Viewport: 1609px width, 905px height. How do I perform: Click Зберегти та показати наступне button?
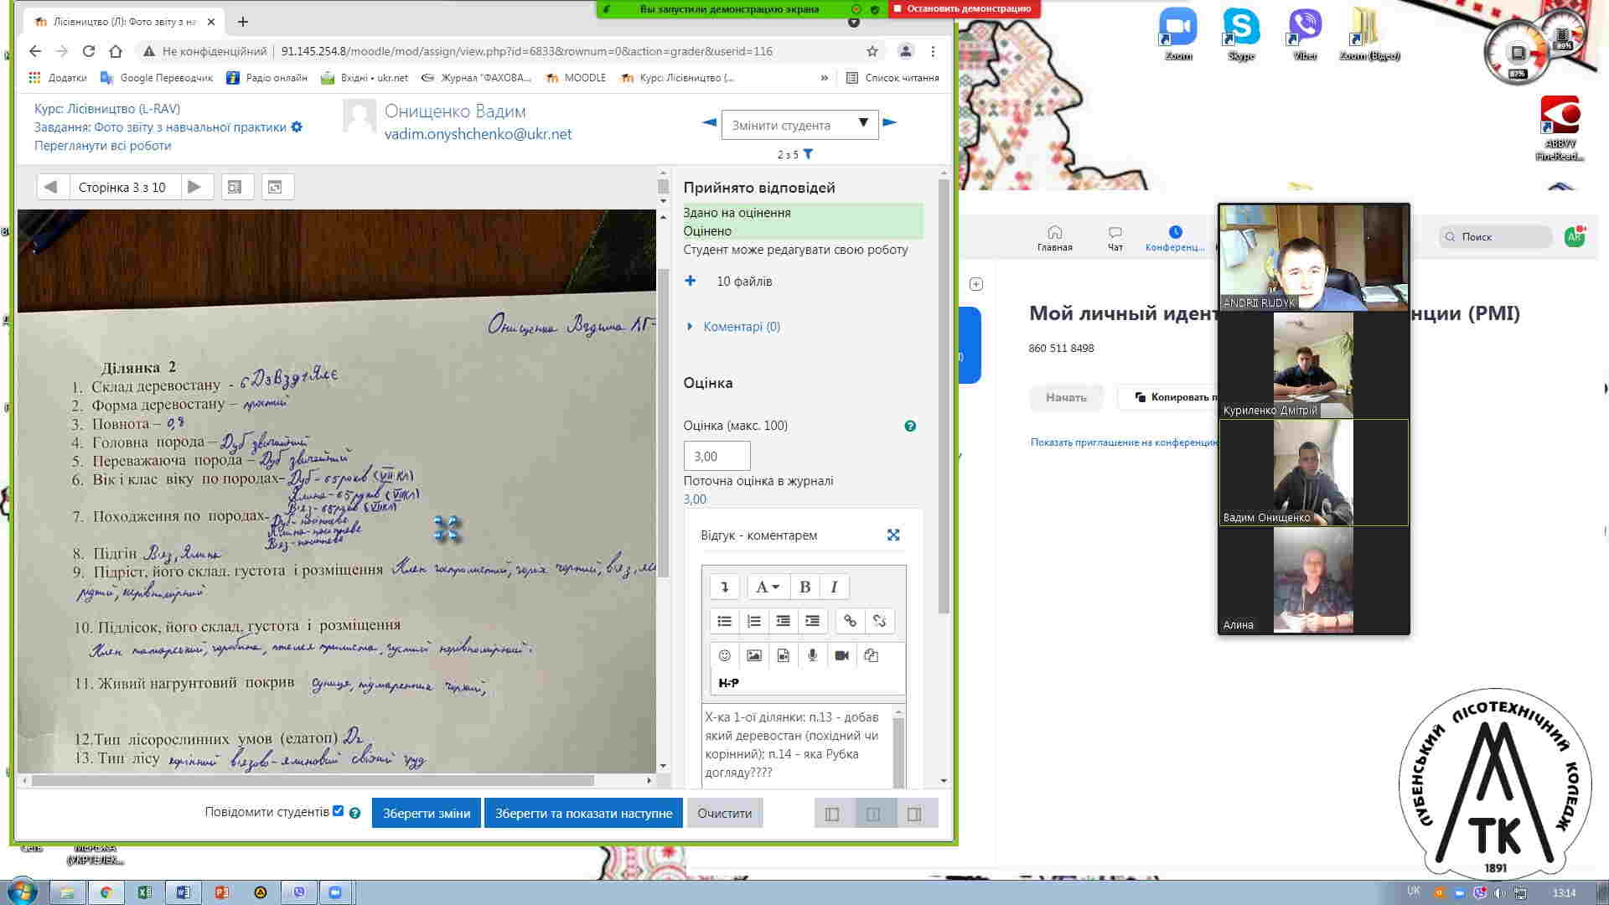pyautogui.click(x=583, y=814)
